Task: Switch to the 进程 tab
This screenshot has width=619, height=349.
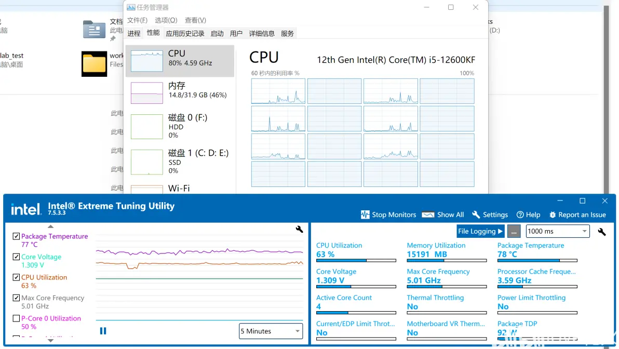Action: [134, 34]
